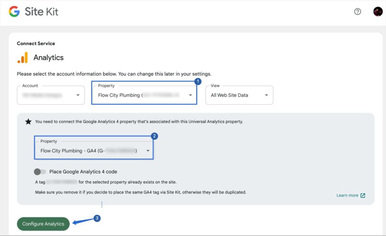Open the user account avatar
This screenshot has height=236, width=386.
click(378, 12)
